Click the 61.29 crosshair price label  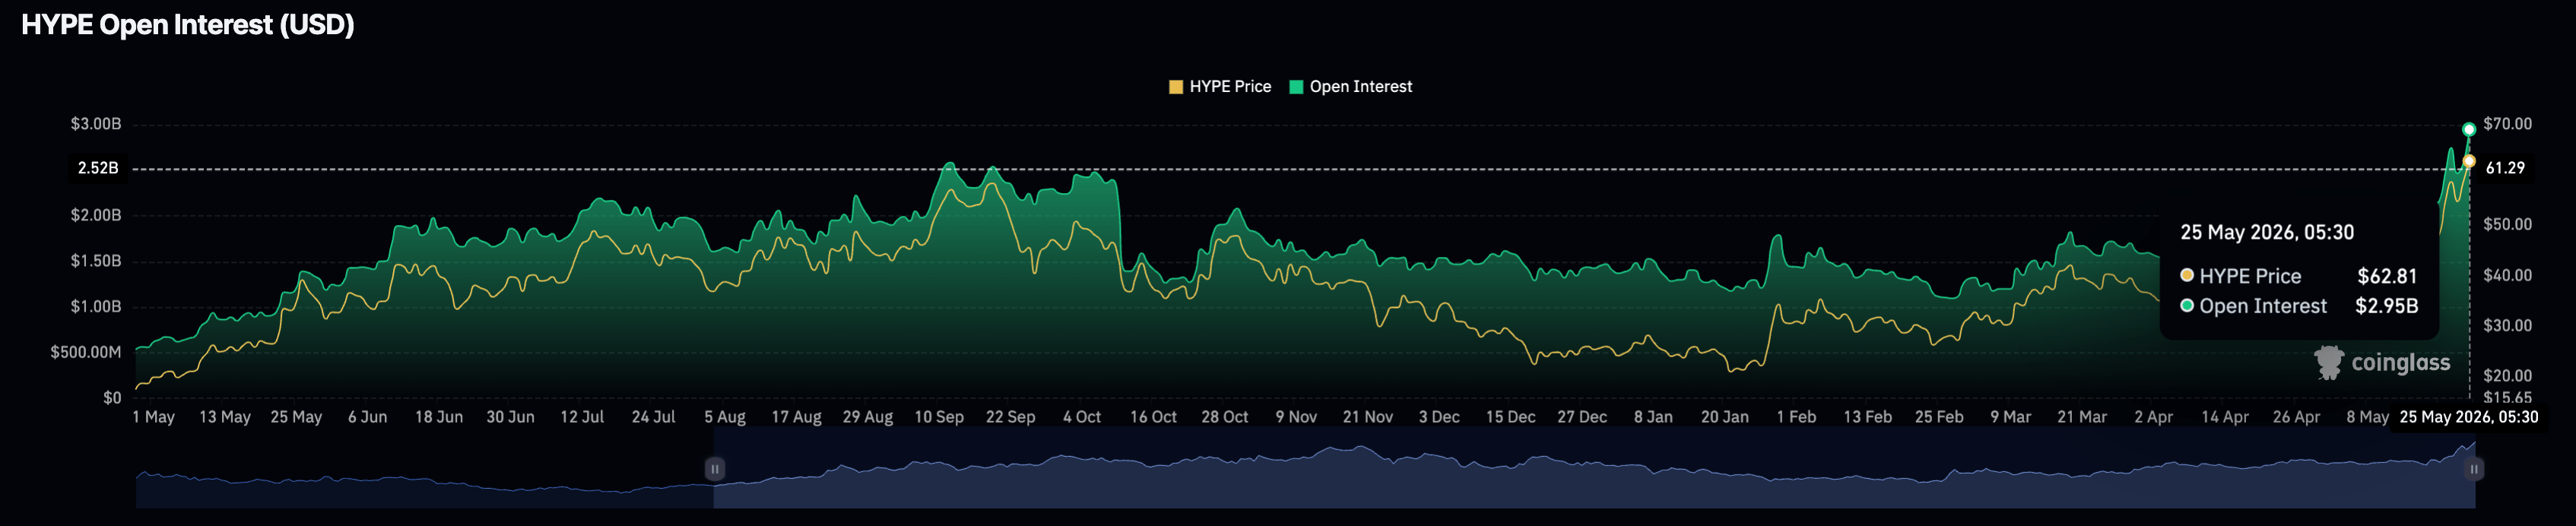[x=2506, y=168]
